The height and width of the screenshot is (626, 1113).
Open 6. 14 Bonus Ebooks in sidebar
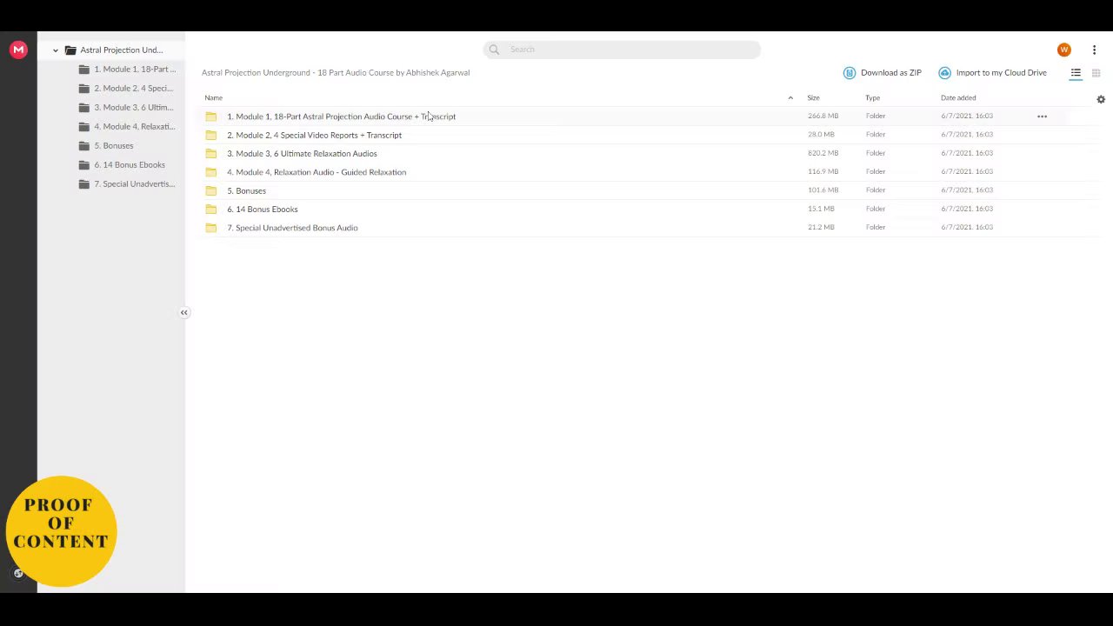click(x=130, y=165)
